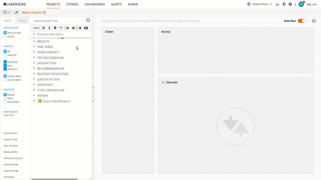Collapse side panel with left chevron

point(93,87)
